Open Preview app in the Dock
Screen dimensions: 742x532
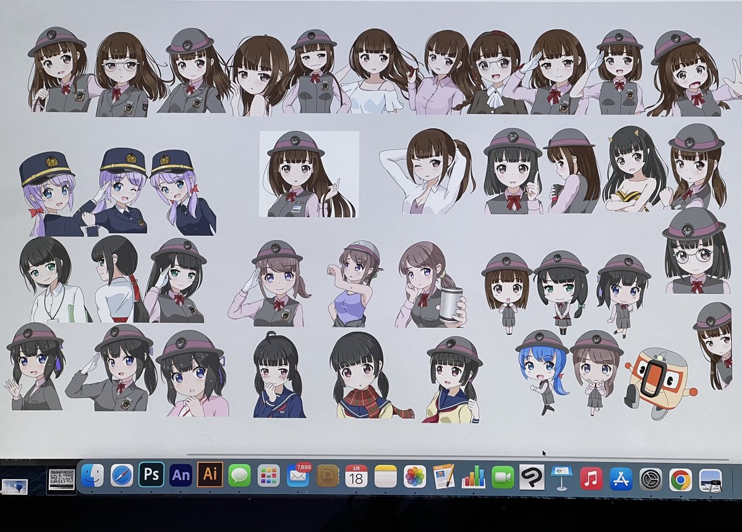click(710, 480)
